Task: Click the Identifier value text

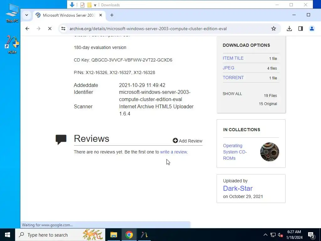Action: click(155, 96)
